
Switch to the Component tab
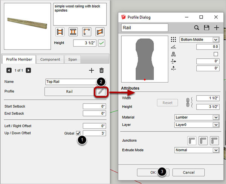tap(50, 59)
